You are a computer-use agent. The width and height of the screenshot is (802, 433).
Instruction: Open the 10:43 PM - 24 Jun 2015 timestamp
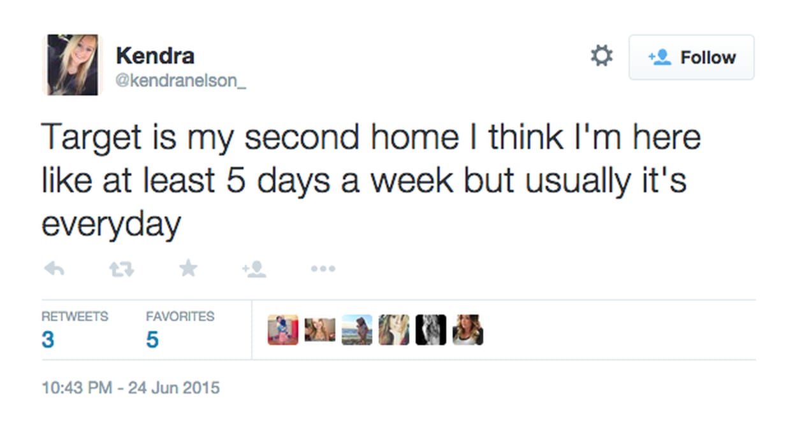pyautogui.click(x=131, y=387)
